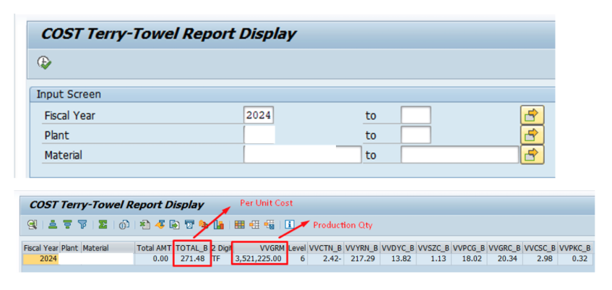Screen dimensions: 612x290
Task: Select the Fiscal Year column header
Action: [41, 248]
